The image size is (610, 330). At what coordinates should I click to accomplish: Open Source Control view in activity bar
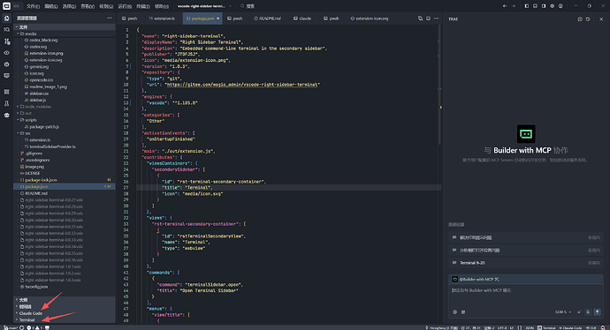point(6,41)
